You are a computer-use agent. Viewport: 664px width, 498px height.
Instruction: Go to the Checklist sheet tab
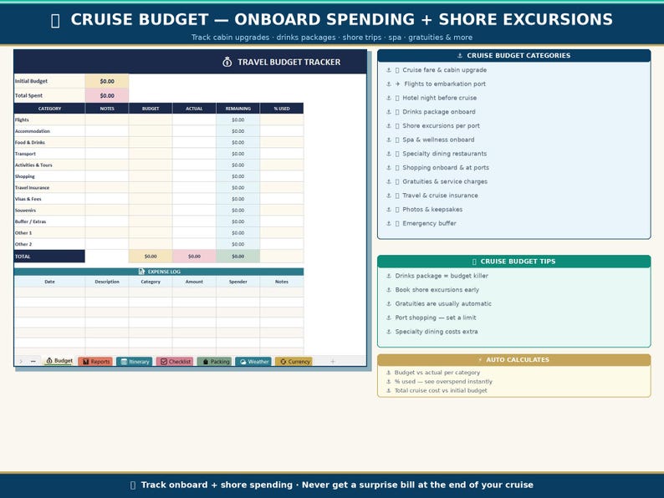[175, 361]
